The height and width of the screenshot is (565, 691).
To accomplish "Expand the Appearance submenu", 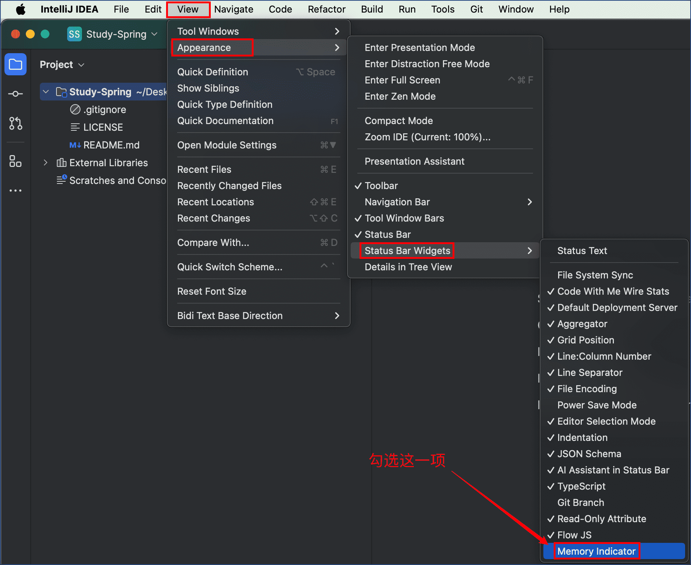I will coord(258,48).
